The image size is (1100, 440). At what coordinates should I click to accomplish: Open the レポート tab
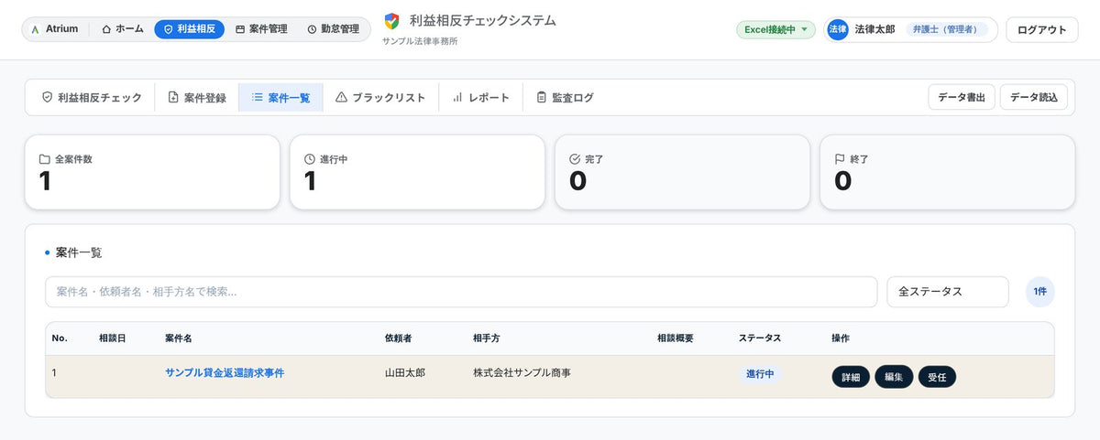480,97
